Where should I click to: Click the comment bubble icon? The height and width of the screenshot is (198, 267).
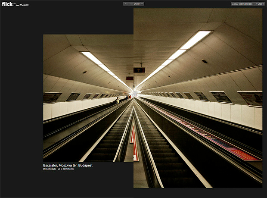point(59,169)
